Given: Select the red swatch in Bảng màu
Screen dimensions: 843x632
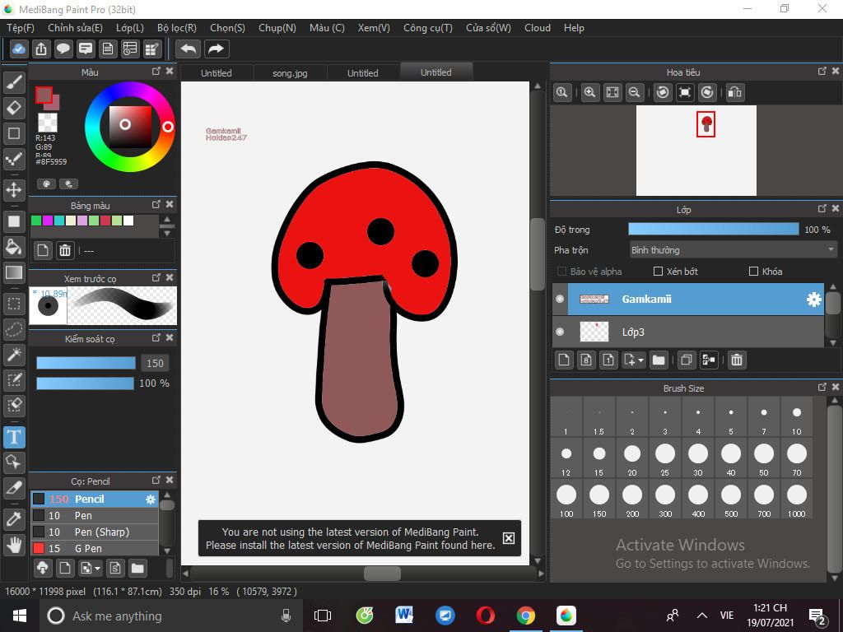Looking at the screenshot, I should 105,221.
